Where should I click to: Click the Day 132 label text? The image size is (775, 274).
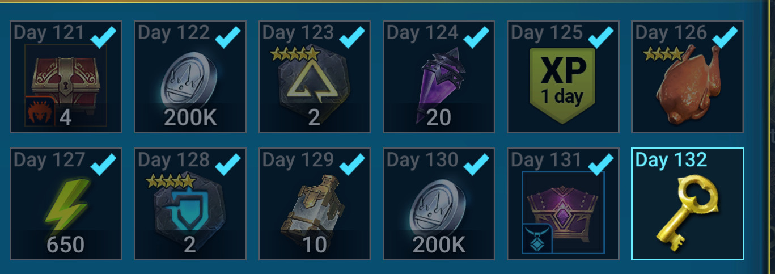pos(671,160)
